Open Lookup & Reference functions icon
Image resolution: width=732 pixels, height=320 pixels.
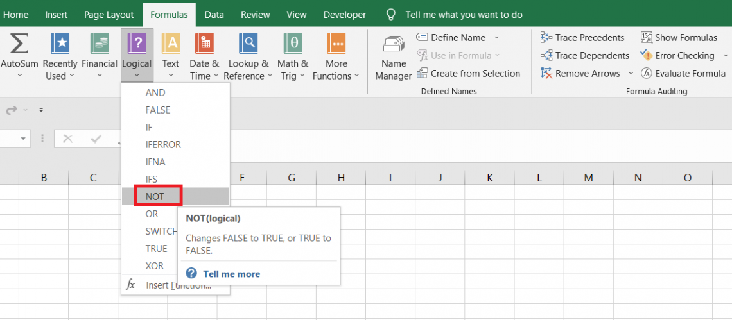[248, 44]
